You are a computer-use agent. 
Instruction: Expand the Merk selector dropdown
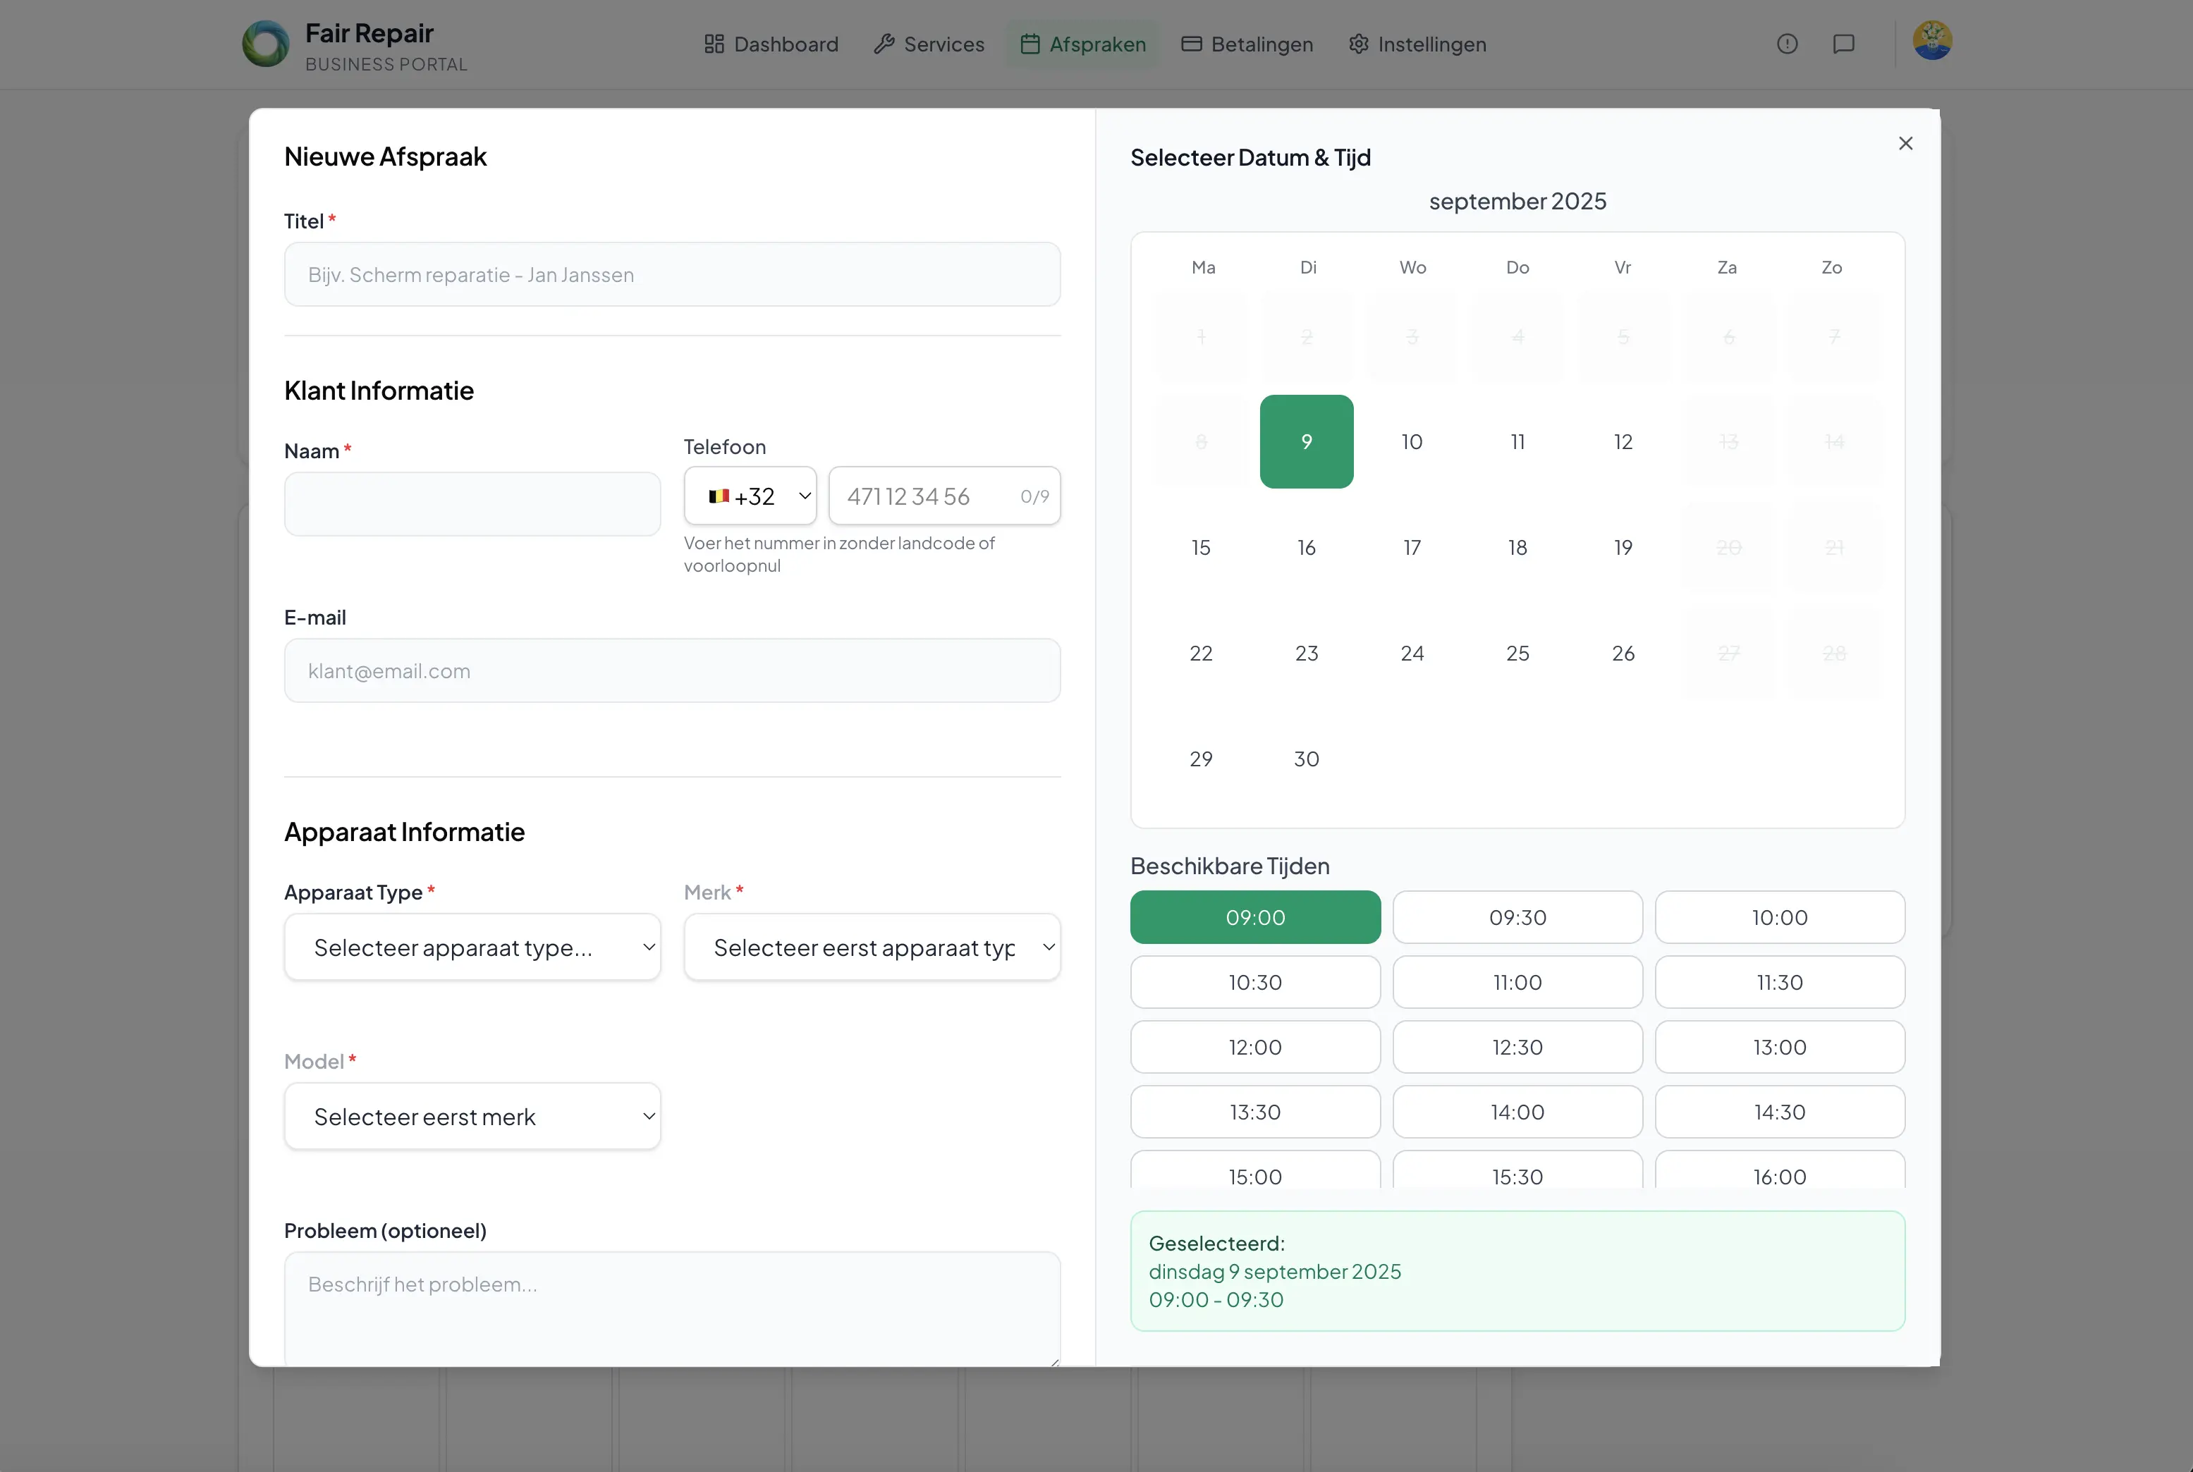pyautogui.click(x=872, y=947)
